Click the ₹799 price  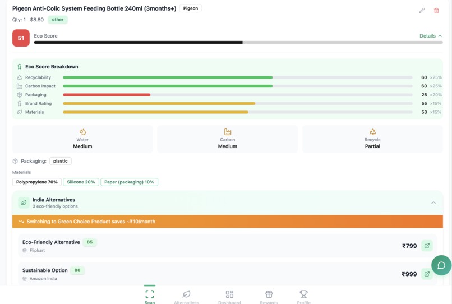[x=409, y=246]
